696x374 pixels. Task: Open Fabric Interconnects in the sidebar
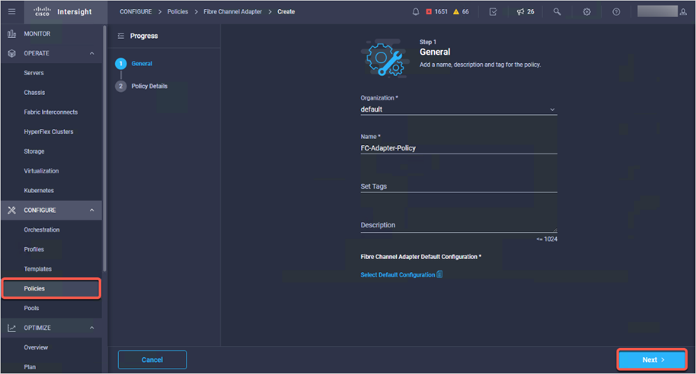[x=52, y=112]
